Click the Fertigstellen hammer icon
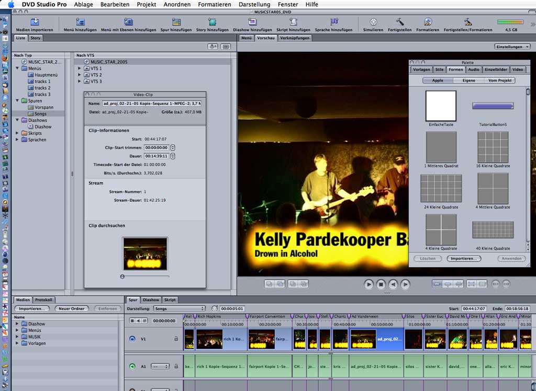536x391 pixels. point(400,22)
